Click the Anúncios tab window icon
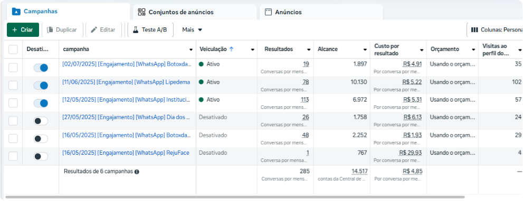The width and height of the screenshot is (523, 201). click(268, 12)
